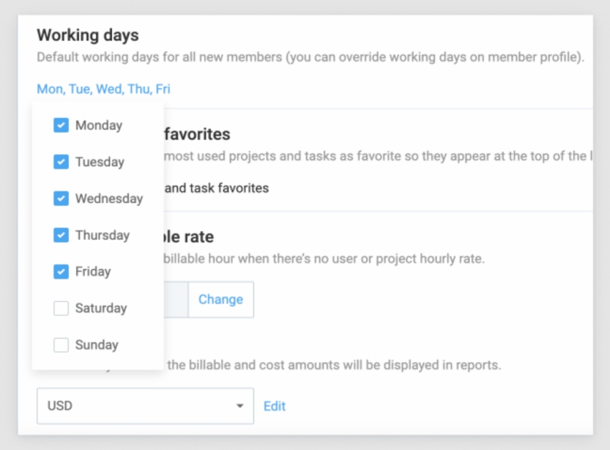Pick the "Sunday" text label in the list
The width and height of the screenshot is (610, 450).
click(97, 344)
